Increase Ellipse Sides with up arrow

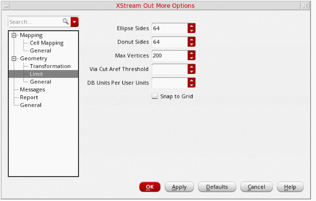click(192, 26)
